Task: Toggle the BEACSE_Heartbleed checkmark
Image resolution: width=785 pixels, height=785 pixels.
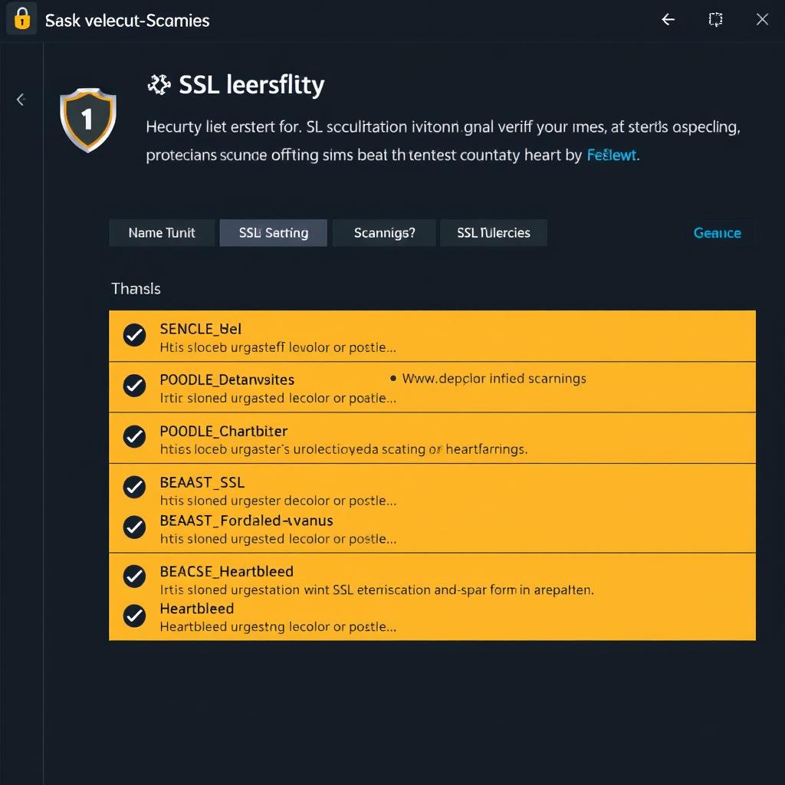Action: click(x=134, y=576)
